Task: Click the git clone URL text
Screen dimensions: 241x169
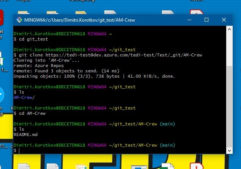Action: [x=124, y=55]
